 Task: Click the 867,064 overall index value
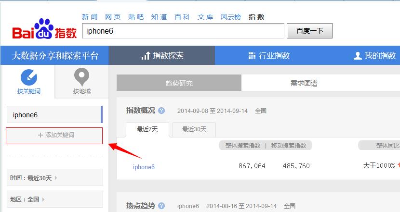pos(252,166)
